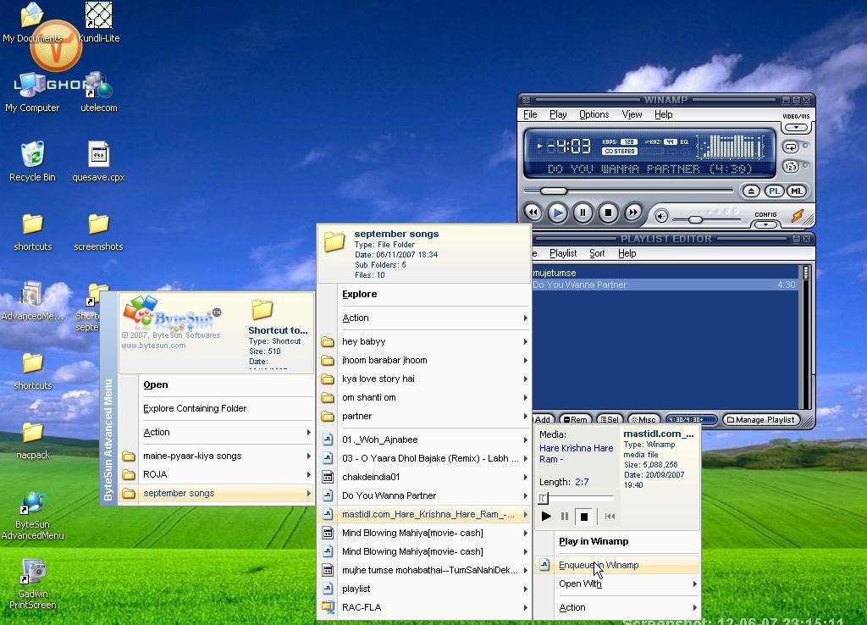Screen dimensions: 867x625
Task: Mute Winamp using the speaker icon
Action: pos(661,216)
